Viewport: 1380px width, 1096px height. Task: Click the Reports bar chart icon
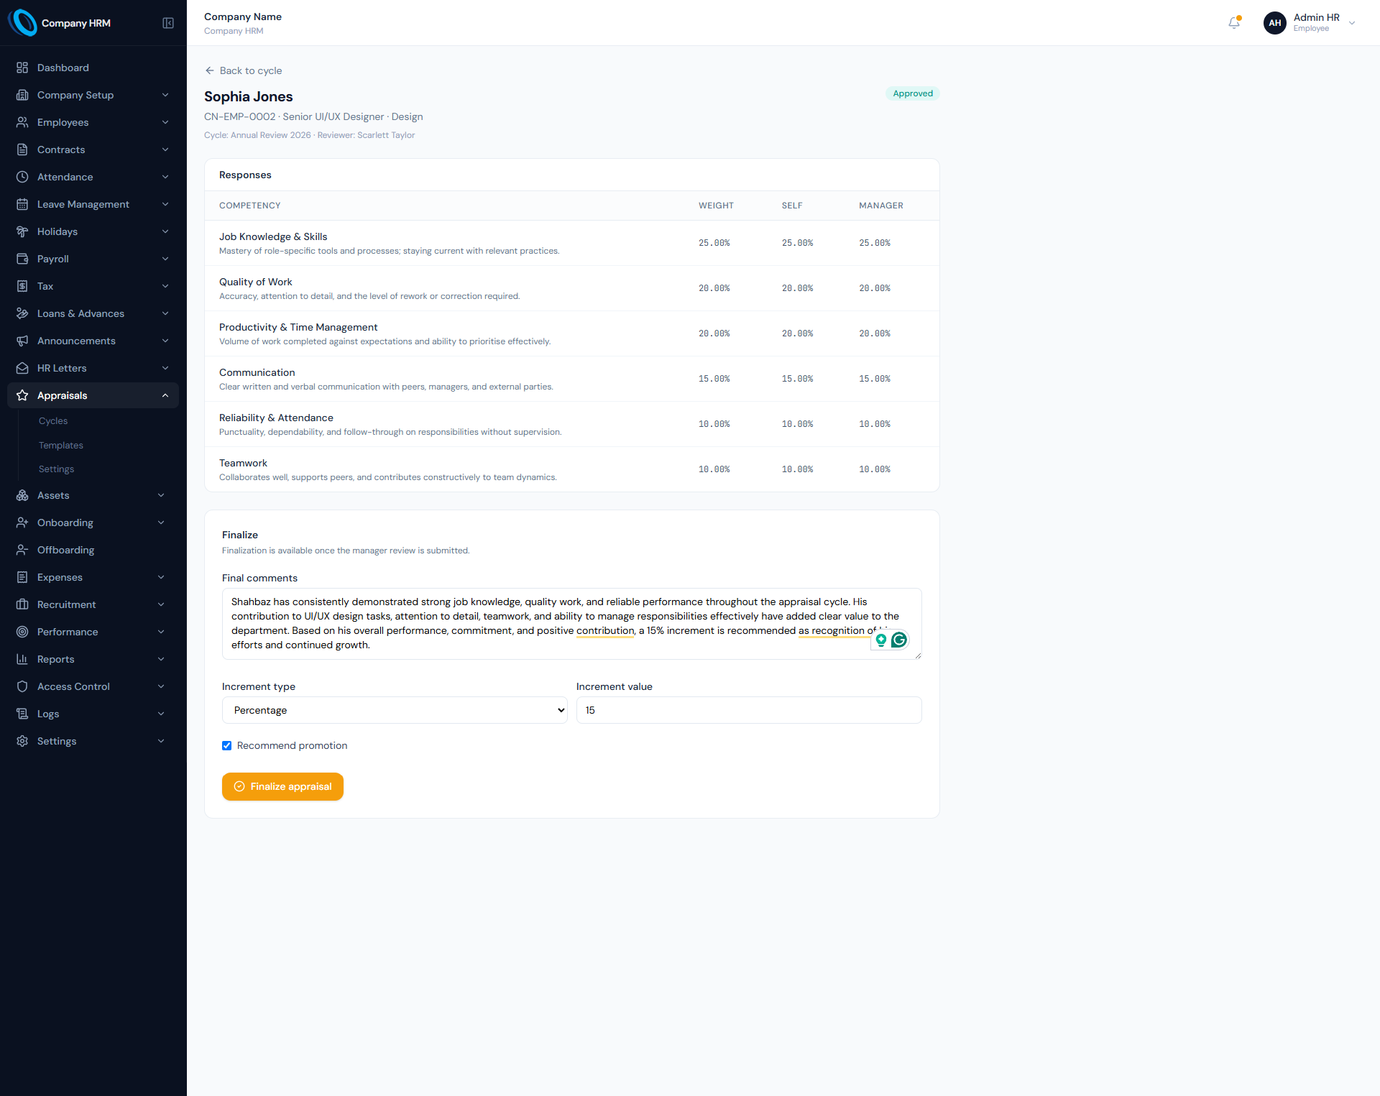coord(22,659)
